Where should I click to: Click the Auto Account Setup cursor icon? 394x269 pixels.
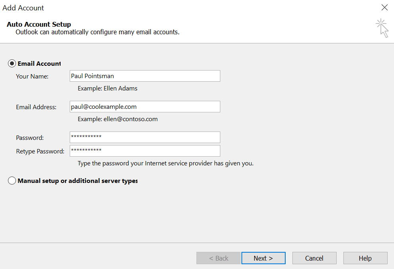[382, 28]
